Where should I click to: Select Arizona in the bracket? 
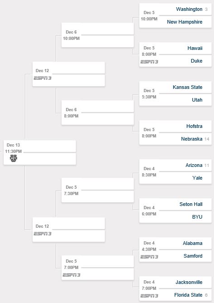point(194,165)
